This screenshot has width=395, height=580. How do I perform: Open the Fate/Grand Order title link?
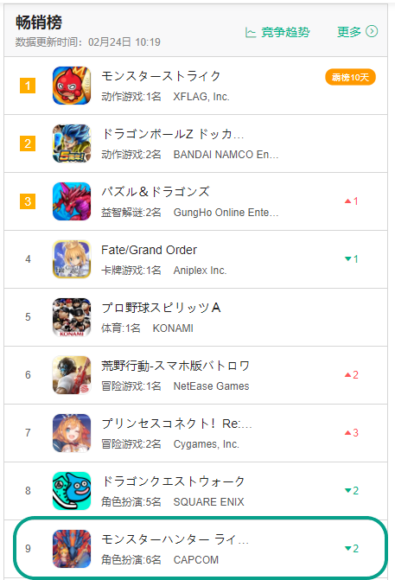click(x=149, y=250)
